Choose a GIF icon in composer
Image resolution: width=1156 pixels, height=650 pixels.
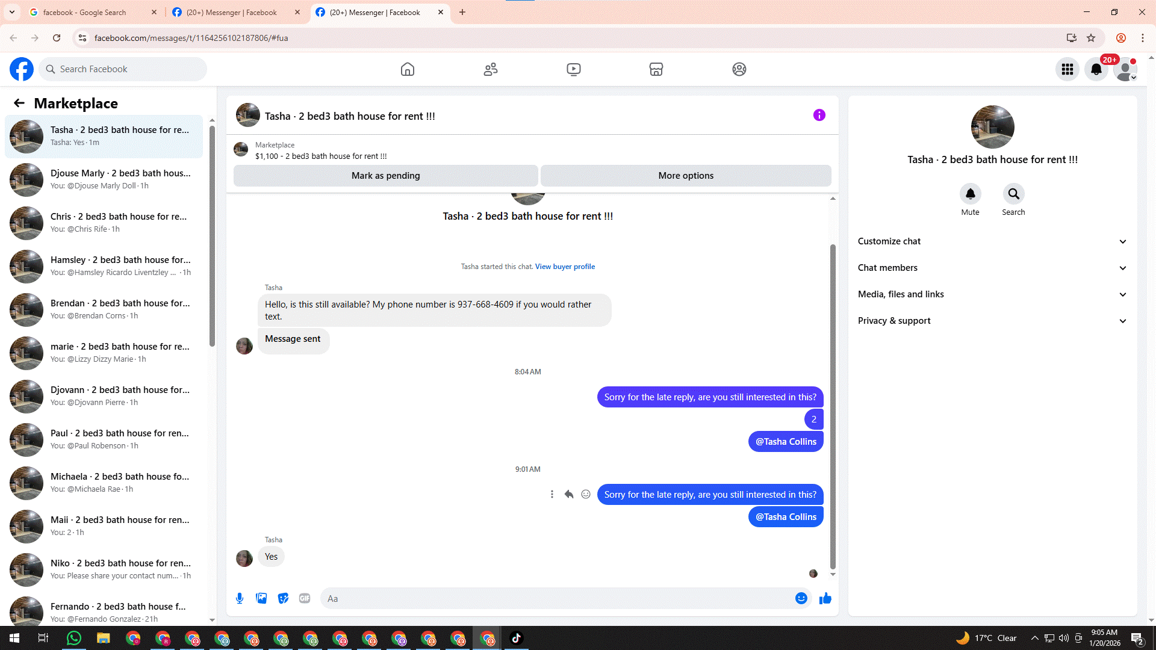point(305,598)
